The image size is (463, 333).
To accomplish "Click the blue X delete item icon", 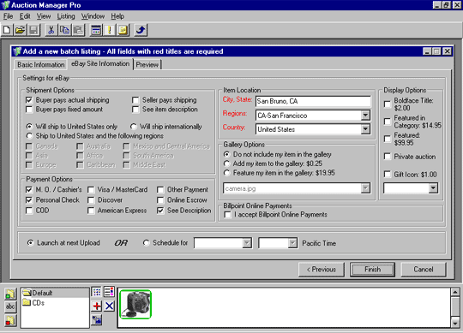I will point(109,306).
